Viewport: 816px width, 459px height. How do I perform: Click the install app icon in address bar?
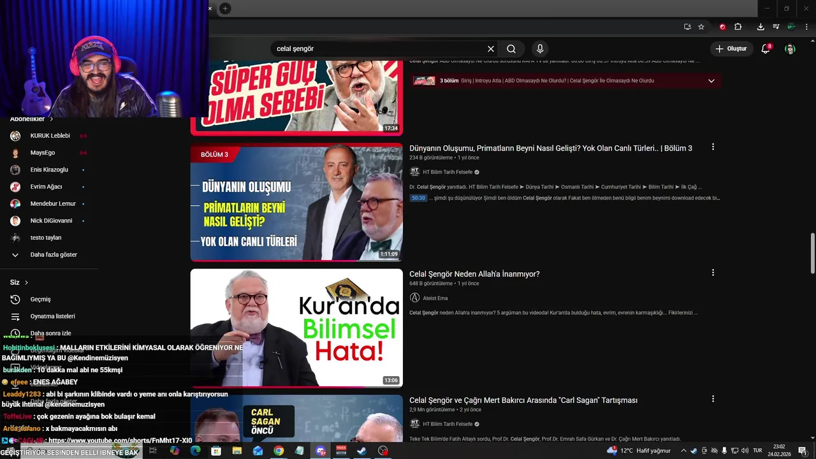tap(687, 27)
